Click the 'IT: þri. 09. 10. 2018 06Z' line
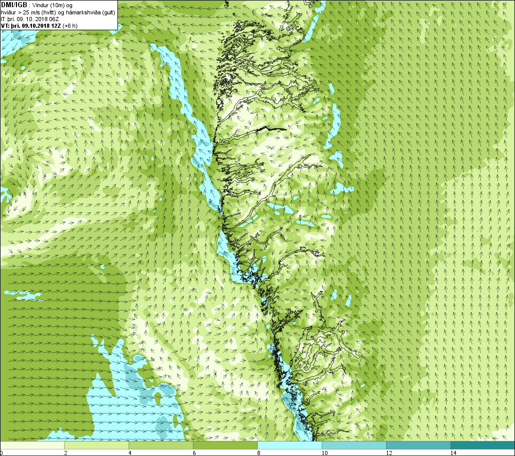The width and height of the screenshot is (515, 456). tap(30, 19)
